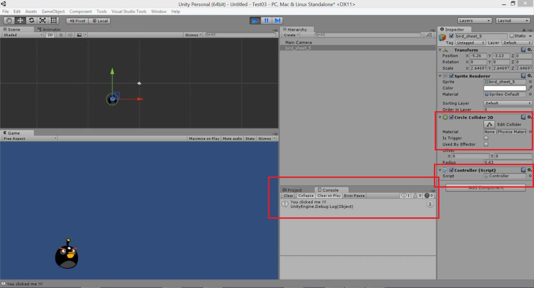Open the GameObject menu
This screenshot has height=288, width=534.
53,11
